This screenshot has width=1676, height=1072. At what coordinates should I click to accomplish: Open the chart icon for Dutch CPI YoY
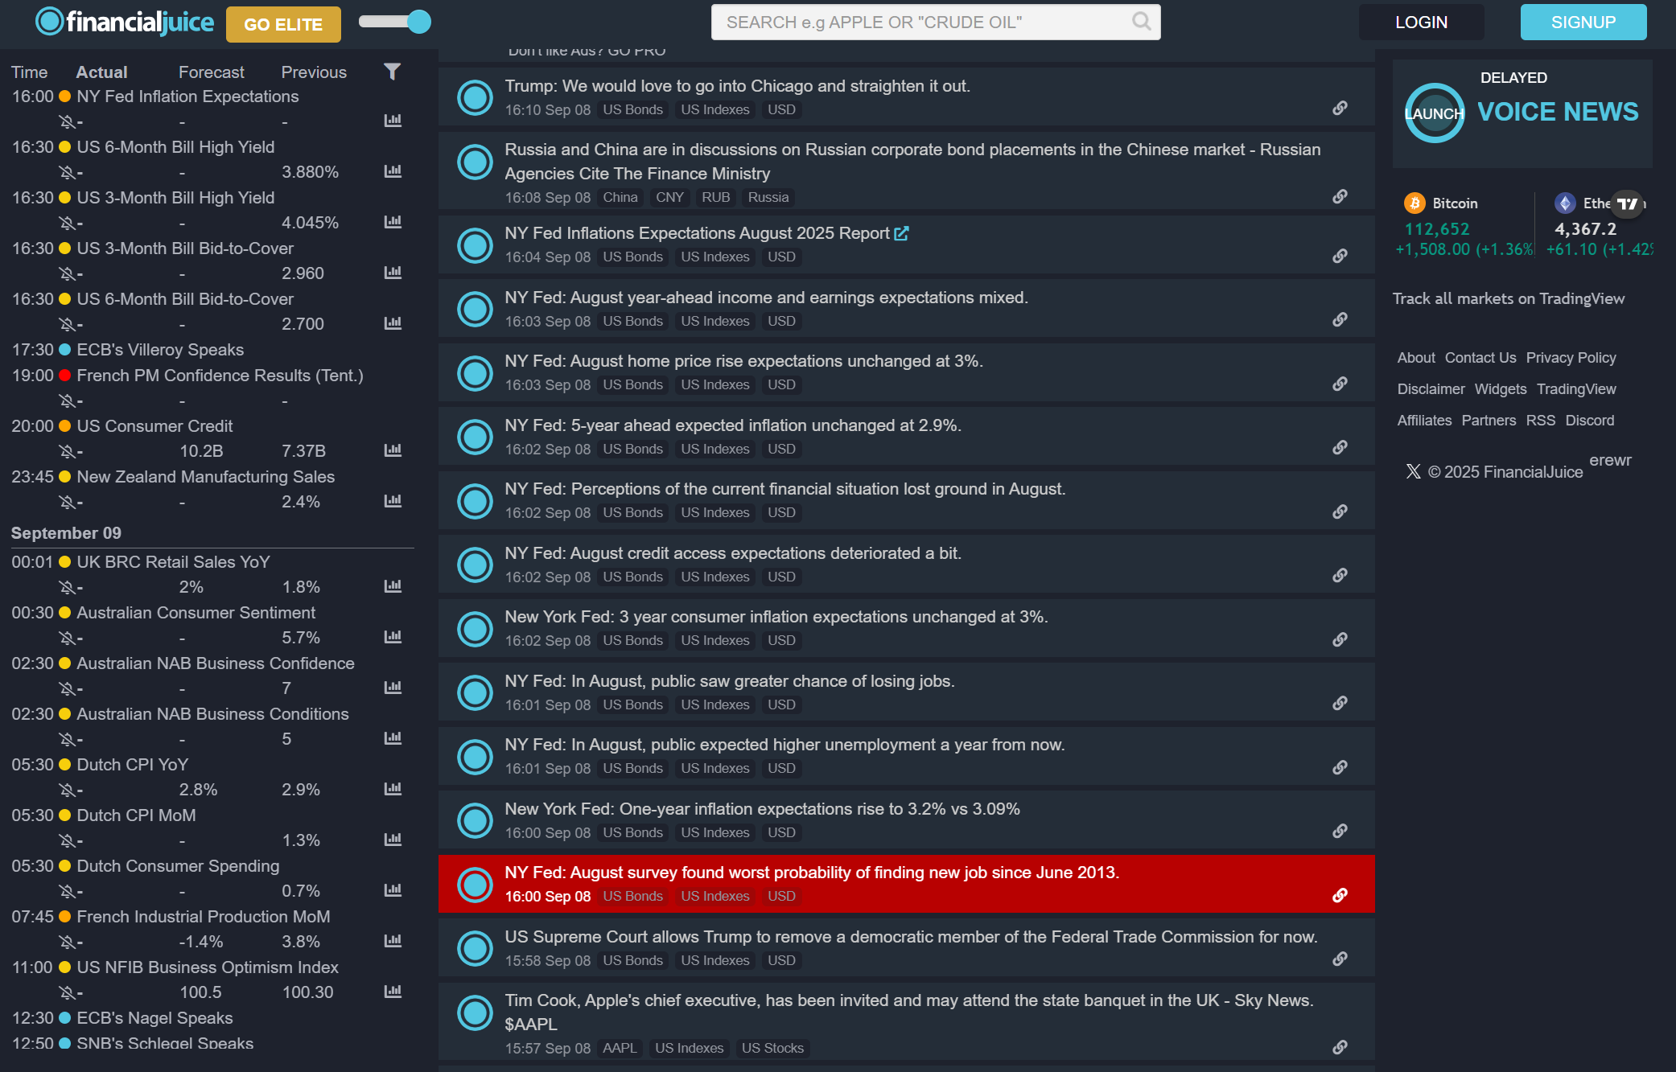click(x=393, y=789)
